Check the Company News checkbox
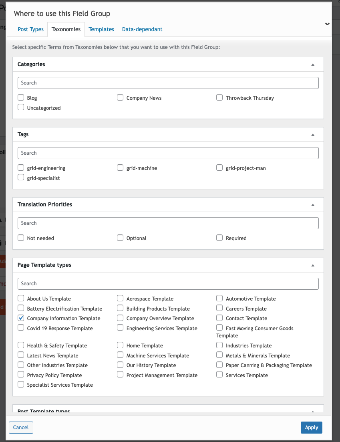Image resolution: width=340 pixels, height=442 pixels. click(x=120, y=97)
